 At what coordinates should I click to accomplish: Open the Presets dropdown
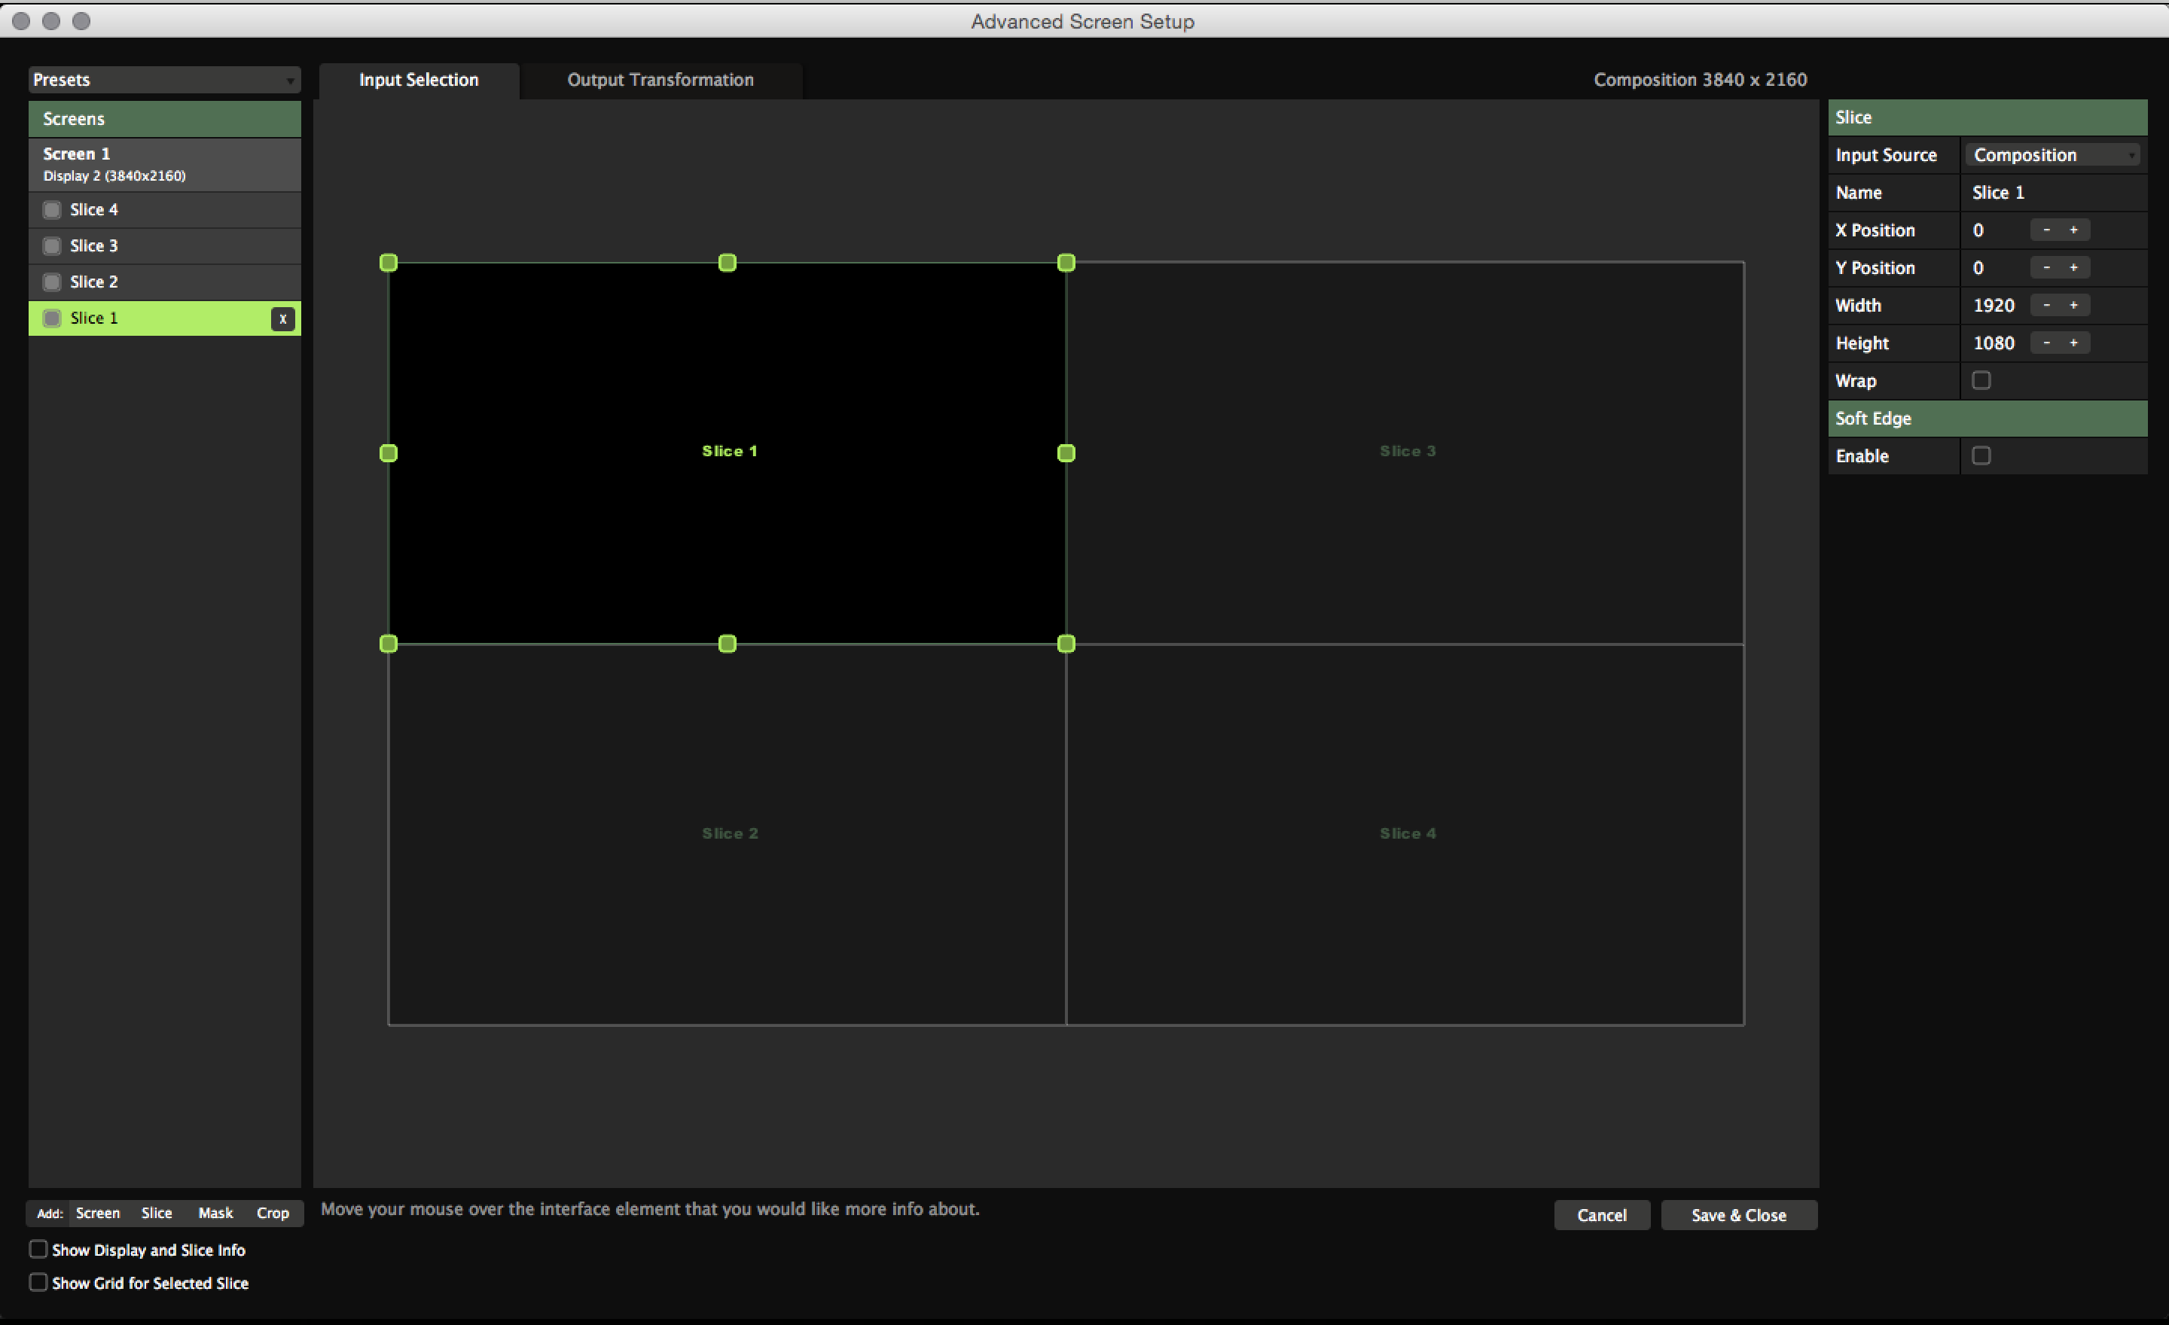(163, 80)
